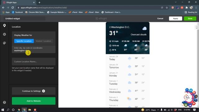Toggle the mobile preview device icon
The image size is (199, 112).
(x=197, y=27)
